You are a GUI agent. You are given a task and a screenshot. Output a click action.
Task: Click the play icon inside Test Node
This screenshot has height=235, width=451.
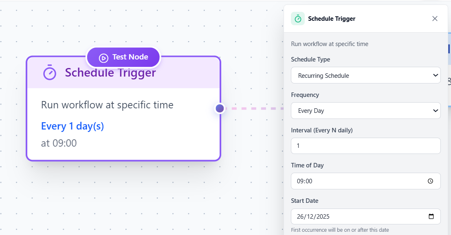tap(103, 58)
